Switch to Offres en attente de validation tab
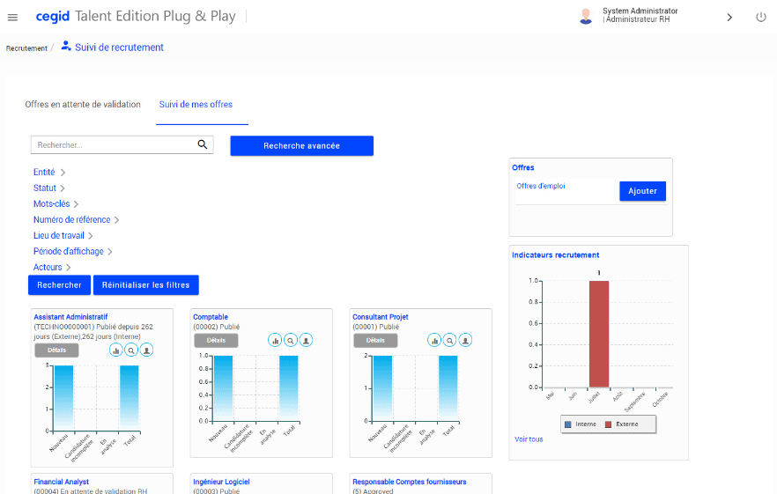777x494 pixels. (83, 105)
